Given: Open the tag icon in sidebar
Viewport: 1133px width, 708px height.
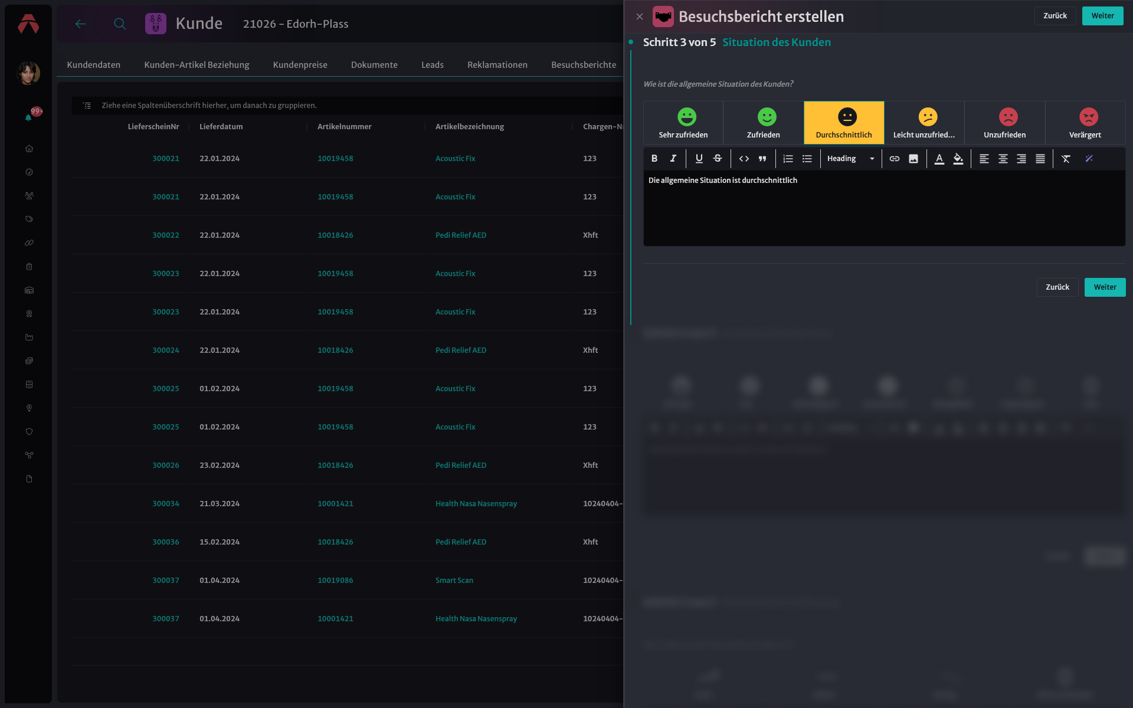Looking at the screenshot, I should 29,219.
